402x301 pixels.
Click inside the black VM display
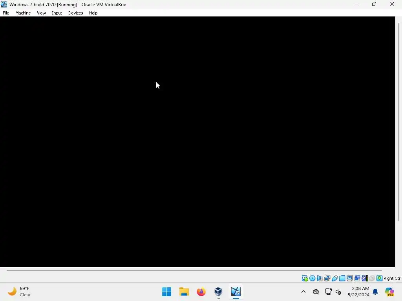[197, 142]
